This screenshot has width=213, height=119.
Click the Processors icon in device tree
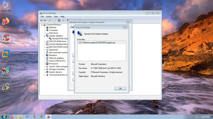47,64
